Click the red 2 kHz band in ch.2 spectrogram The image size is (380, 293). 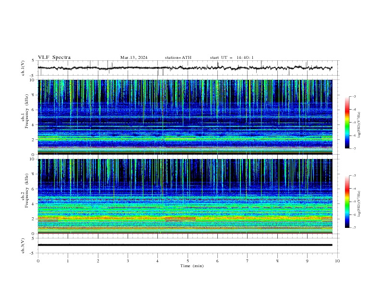tap(185, 218)
